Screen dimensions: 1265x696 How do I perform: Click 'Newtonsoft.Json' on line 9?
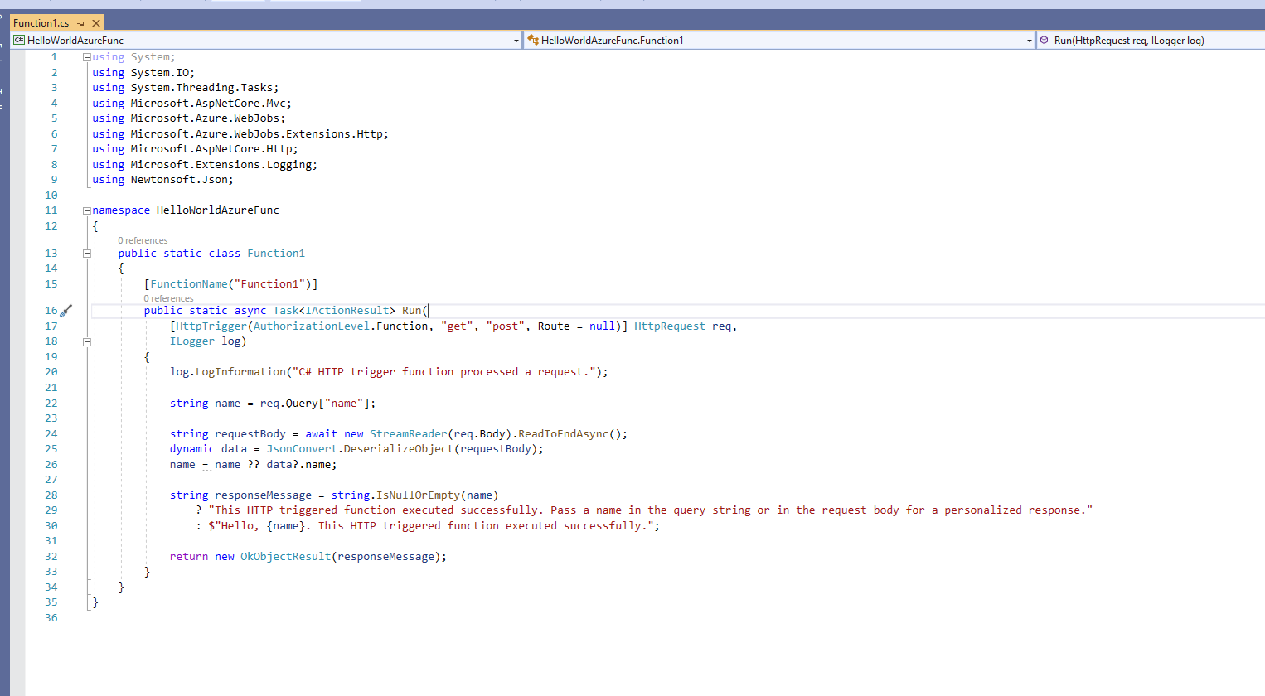point(179,180)
